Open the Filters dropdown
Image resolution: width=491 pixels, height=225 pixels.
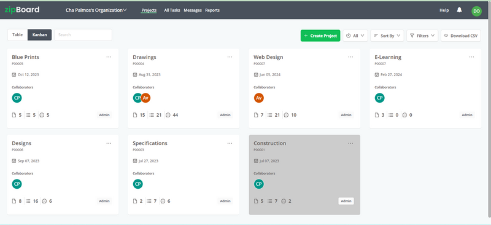click(422, 36)
